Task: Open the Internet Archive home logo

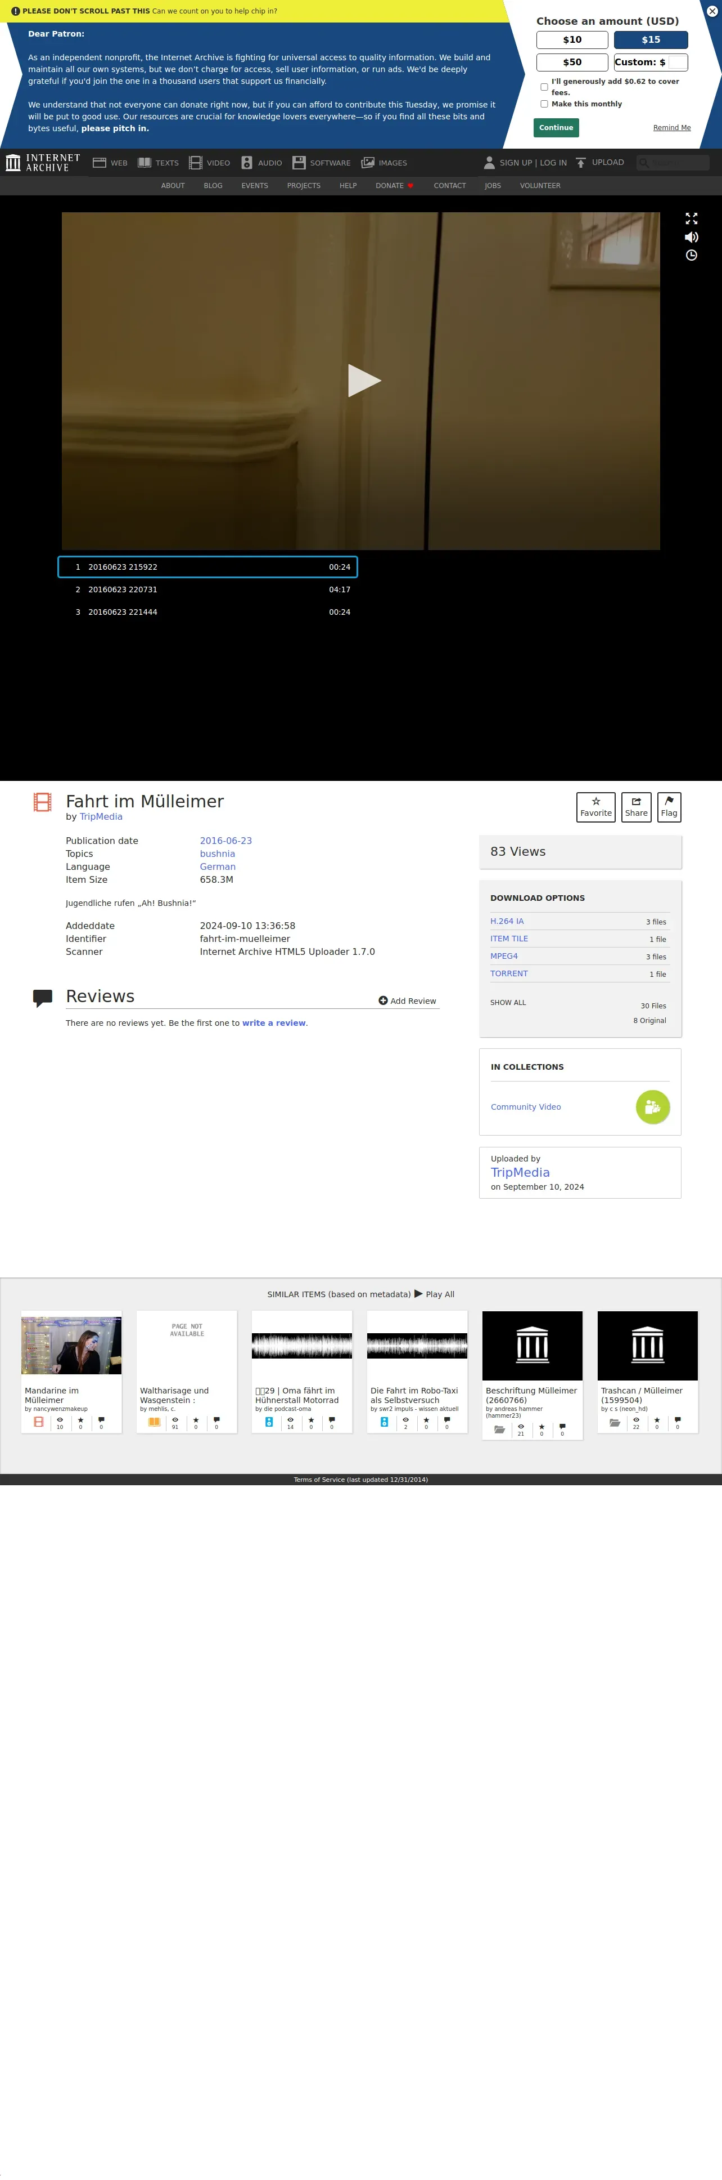Action: click(x=43, y=163)
